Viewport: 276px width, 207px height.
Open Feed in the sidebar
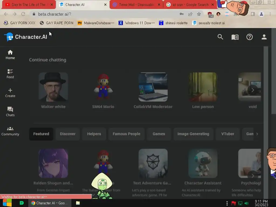click(10, 74)
